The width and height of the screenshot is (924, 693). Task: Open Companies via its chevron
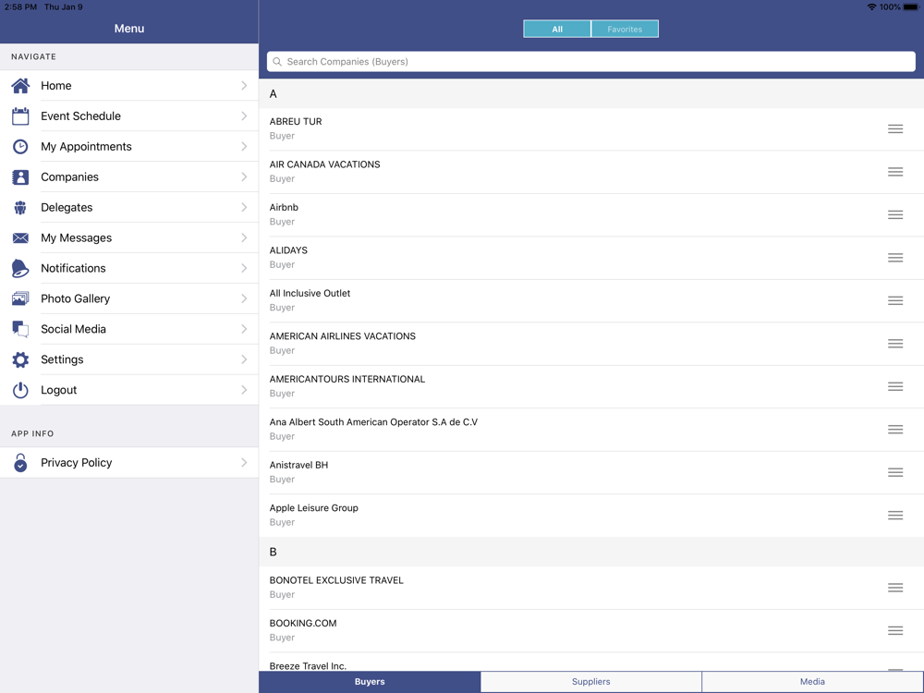point(244,176)
